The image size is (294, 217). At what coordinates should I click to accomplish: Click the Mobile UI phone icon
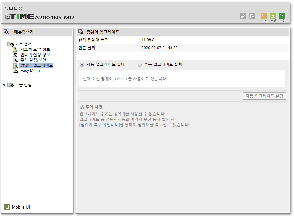coord(7,207)
